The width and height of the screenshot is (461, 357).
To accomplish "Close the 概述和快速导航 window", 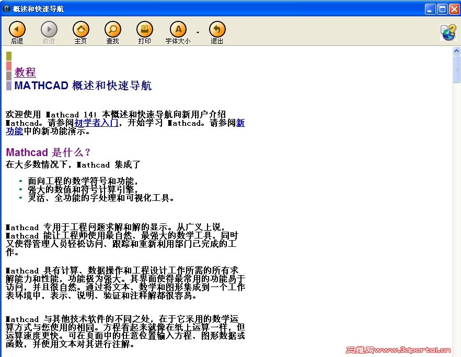I will (x=455, y=9).
